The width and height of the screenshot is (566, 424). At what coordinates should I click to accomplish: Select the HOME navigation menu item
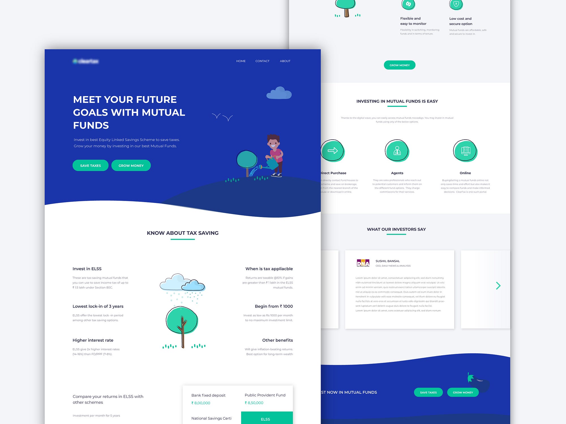(241, 61)
